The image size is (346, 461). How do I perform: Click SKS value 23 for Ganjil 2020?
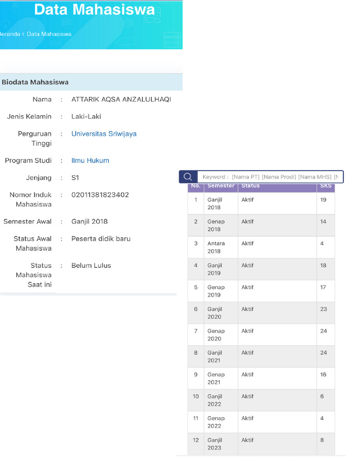(x=323, y=309)
